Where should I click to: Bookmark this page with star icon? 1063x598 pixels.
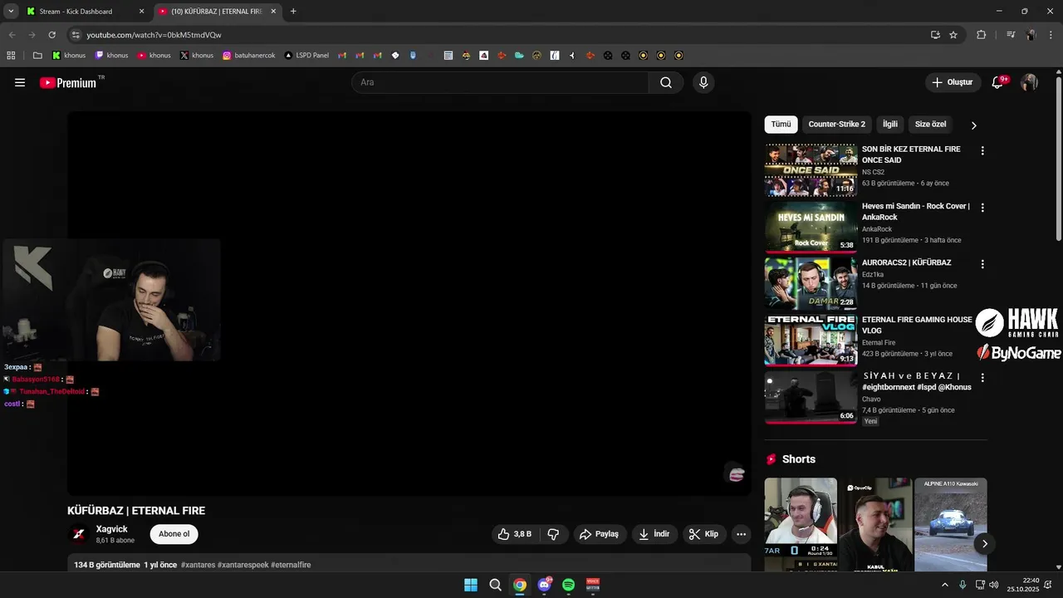point(953,35)
